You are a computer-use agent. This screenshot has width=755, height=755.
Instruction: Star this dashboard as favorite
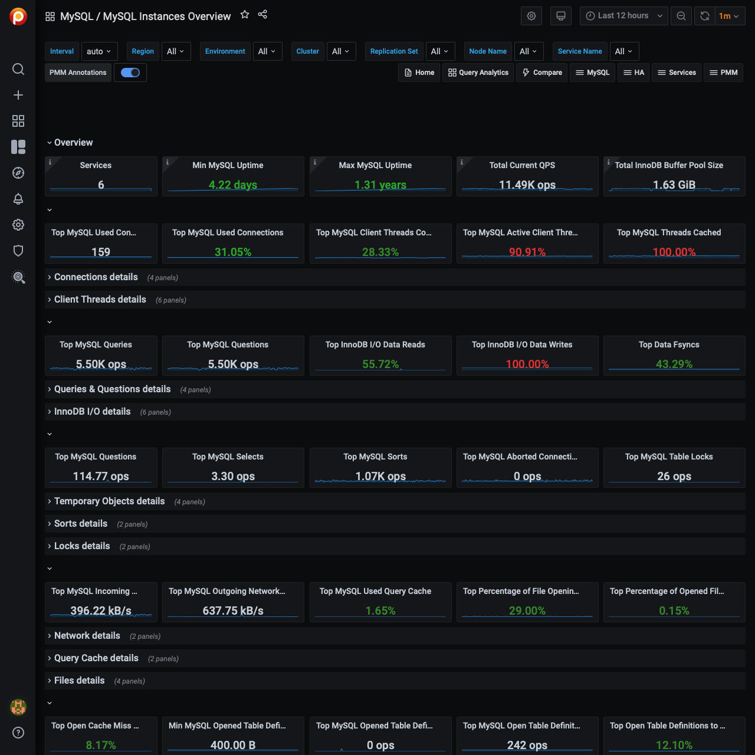(245, 15)
